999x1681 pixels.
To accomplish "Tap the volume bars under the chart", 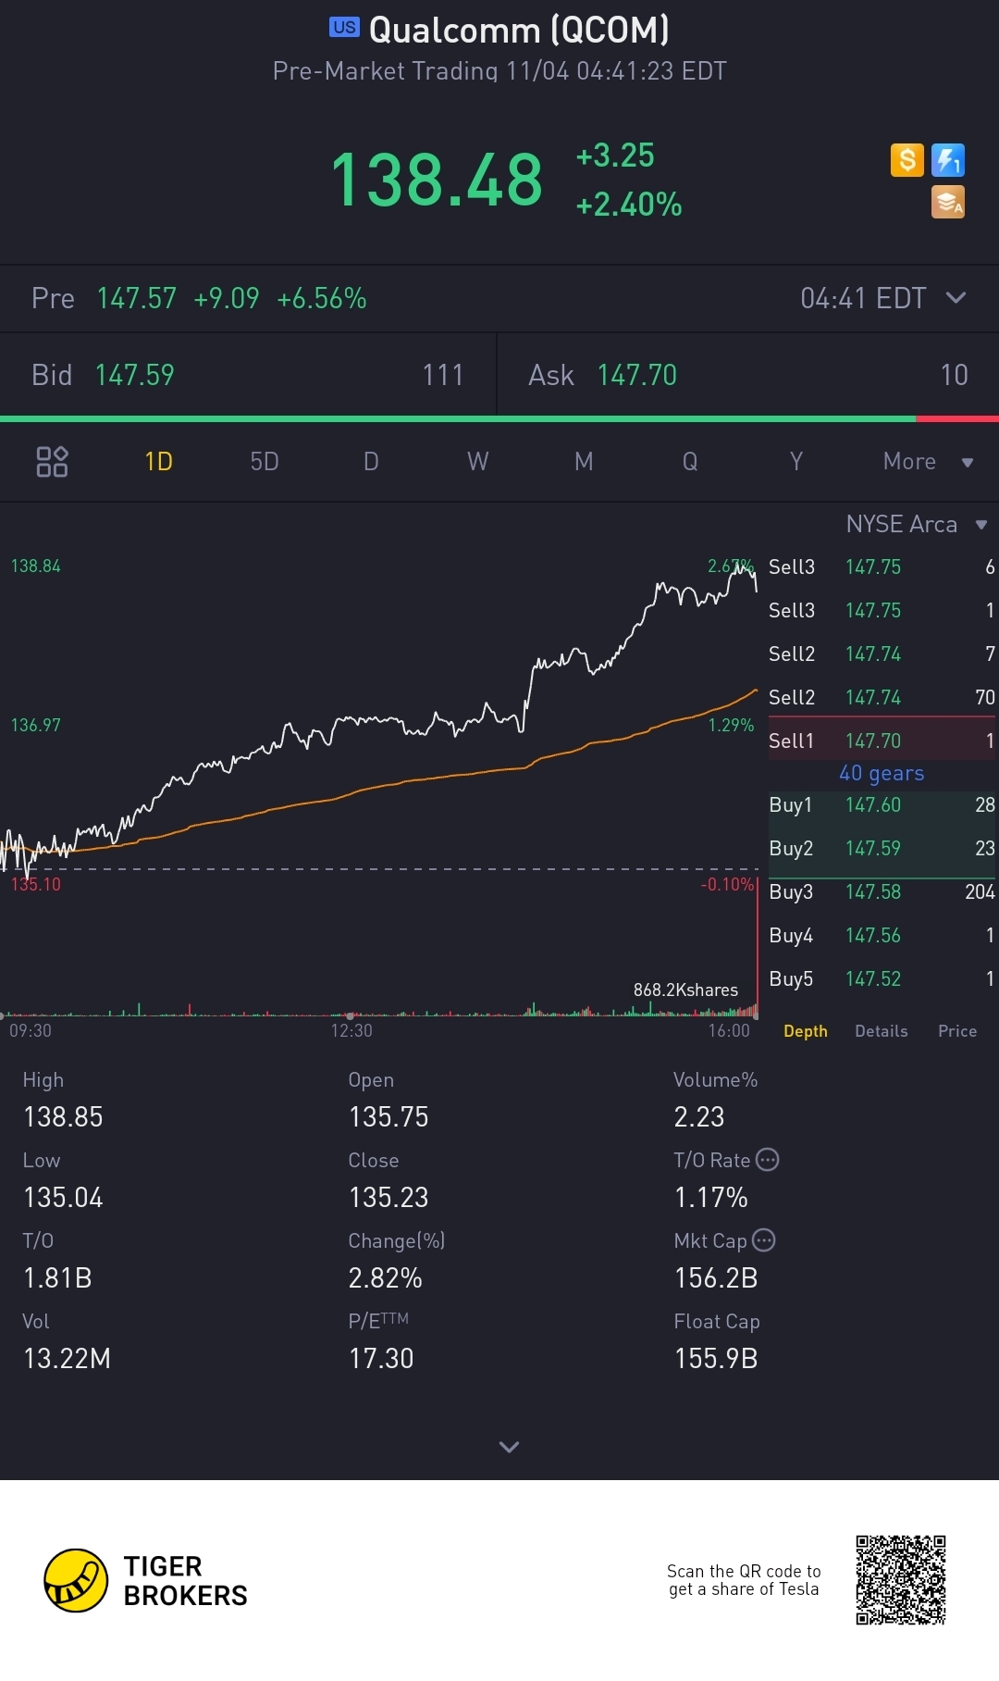I will coord(379,1009).
